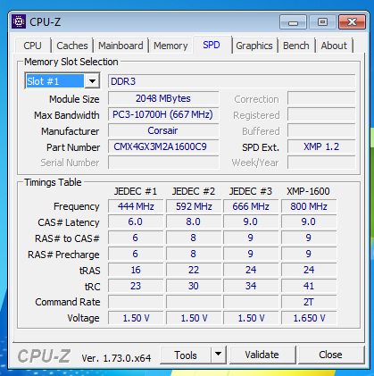This screenshot has height=376, width=374.
Task: Click the Max Bandwidth PC3-10700H field
Action: 163,114
